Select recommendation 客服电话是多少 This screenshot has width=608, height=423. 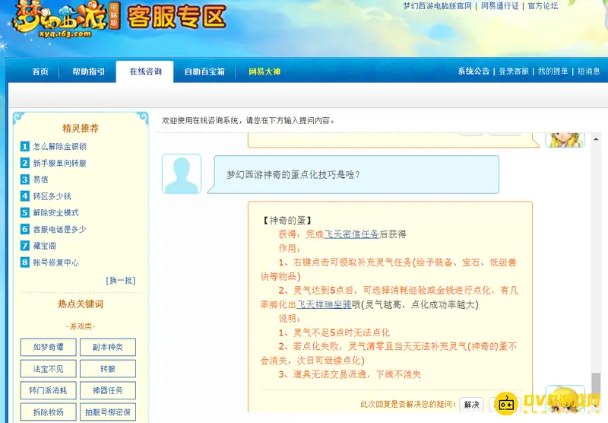pos(60,229)
